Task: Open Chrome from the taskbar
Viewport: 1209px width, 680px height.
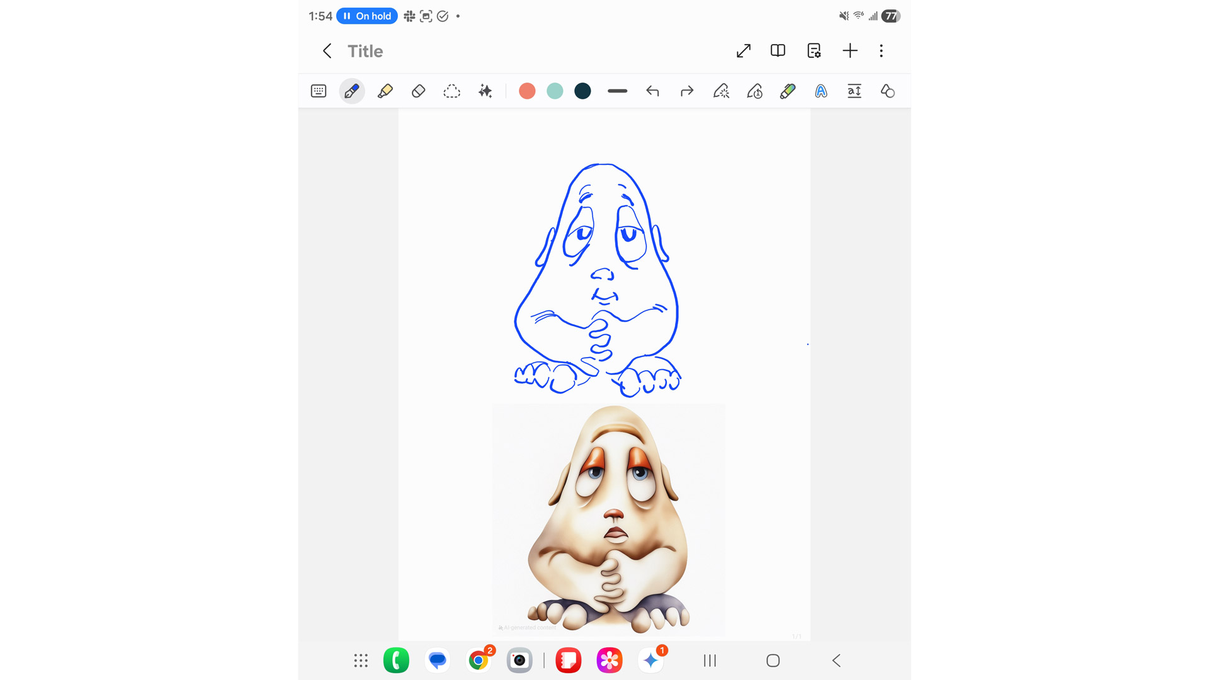Action: [x=479, y=660]
